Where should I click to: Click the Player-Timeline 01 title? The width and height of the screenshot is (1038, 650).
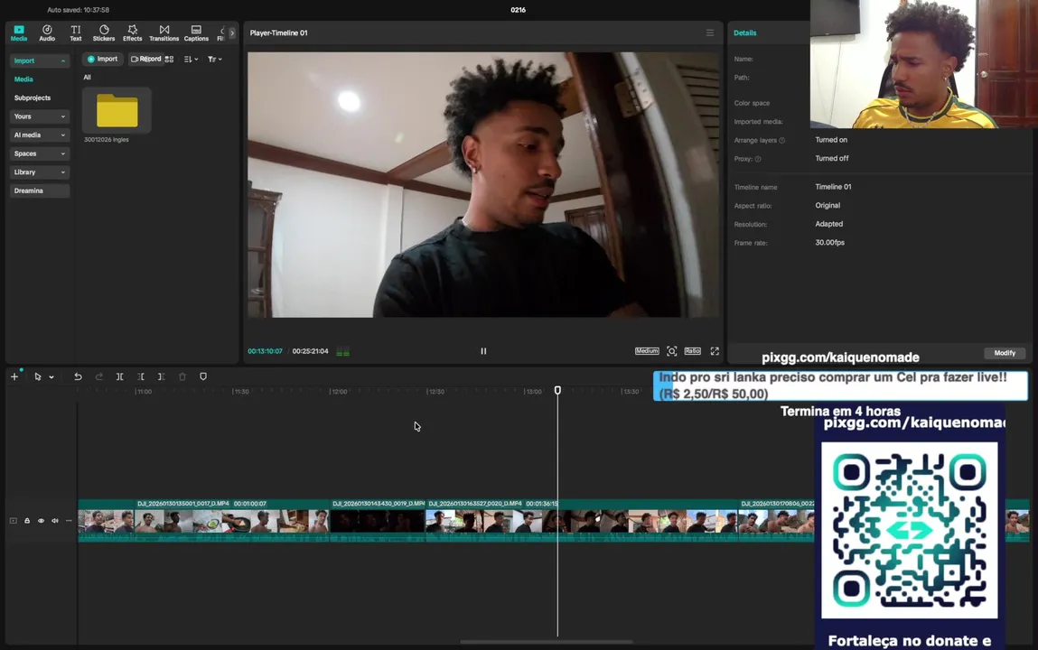(x=279, y=32)
